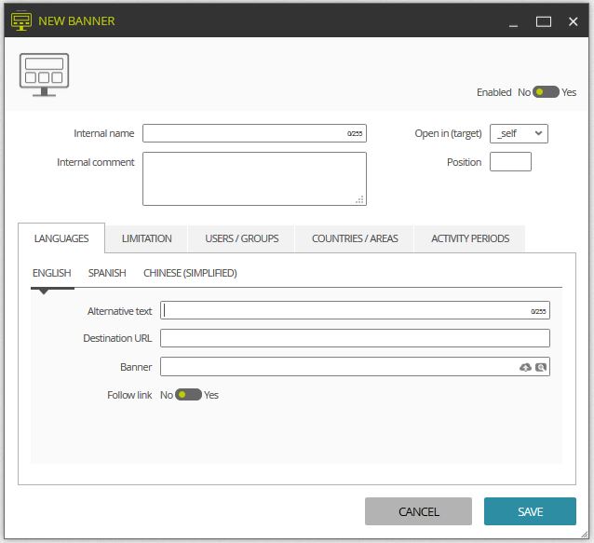Click the New Banner title bar icon
This screenshot has height=543, width=594.
coord(21,21)
